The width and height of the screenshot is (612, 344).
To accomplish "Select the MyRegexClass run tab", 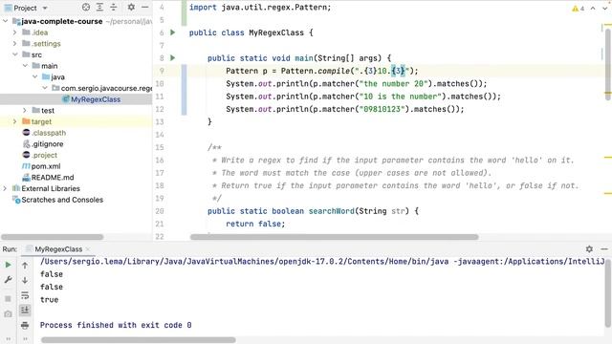I will coord(58,249).
